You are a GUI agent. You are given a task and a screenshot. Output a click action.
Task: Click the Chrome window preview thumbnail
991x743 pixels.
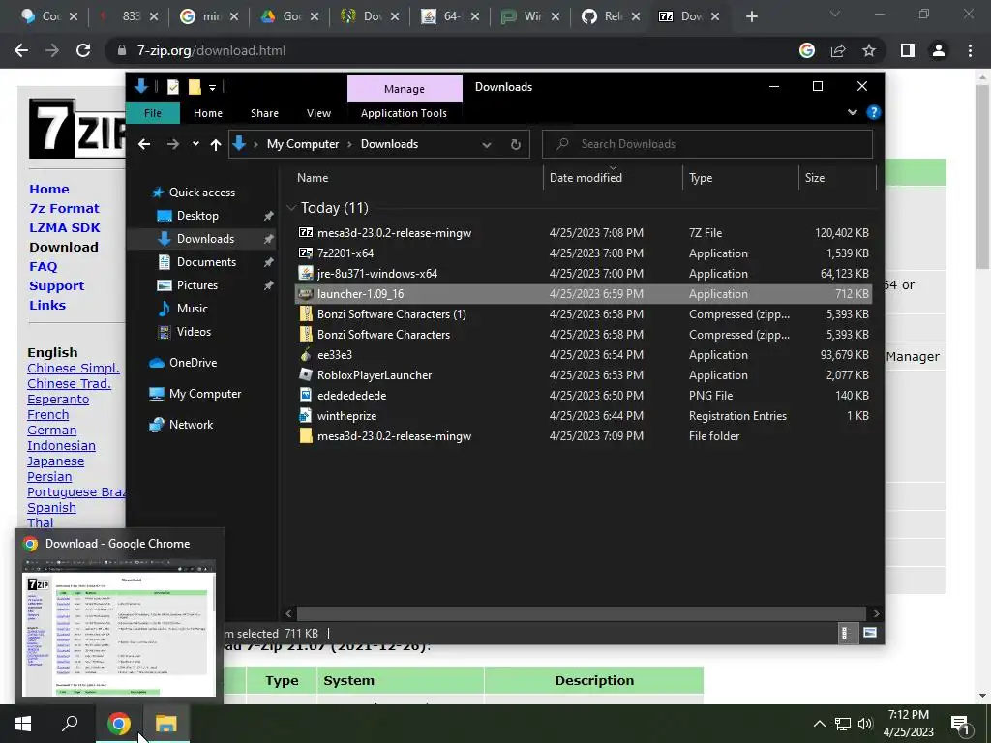click(119, 628)
